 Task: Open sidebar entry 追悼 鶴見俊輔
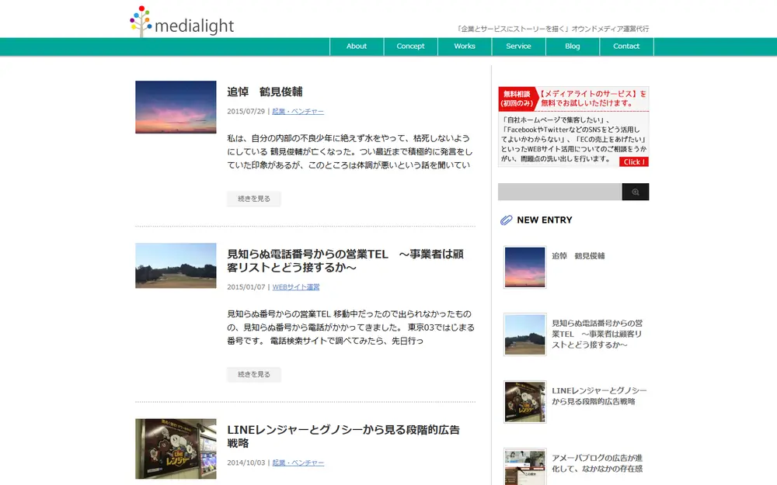click(578, 256)
